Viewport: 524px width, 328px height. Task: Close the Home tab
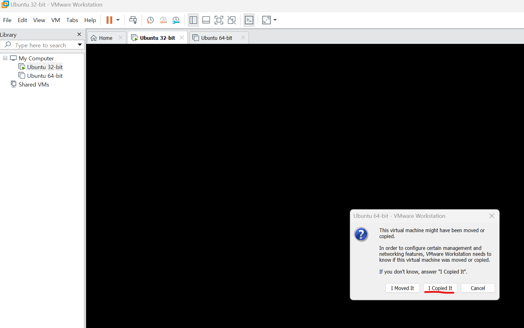click(x=120, y=38)
